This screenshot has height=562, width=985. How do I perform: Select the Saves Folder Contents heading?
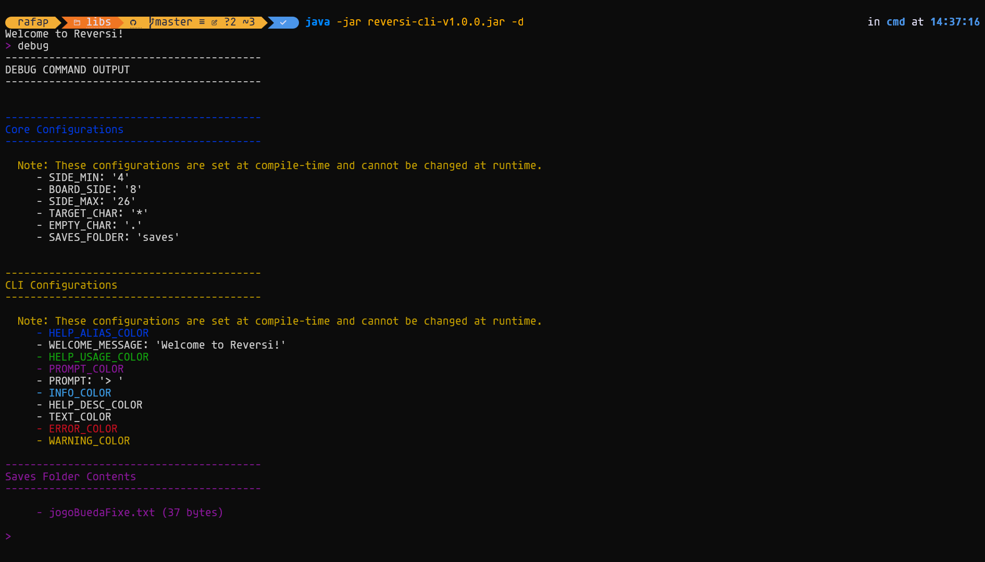70,477
